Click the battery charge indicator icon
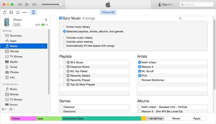The image size is (216, 124). pos(44,25)
